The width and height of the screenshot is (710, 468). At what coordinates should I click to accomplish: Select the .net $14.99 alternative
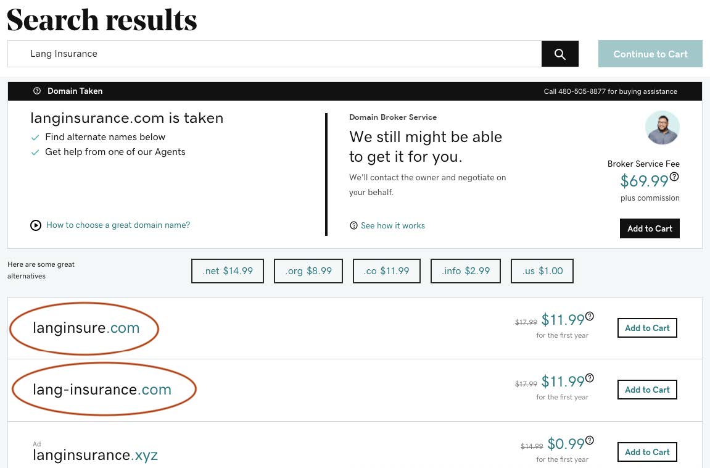tap(228, 271)
